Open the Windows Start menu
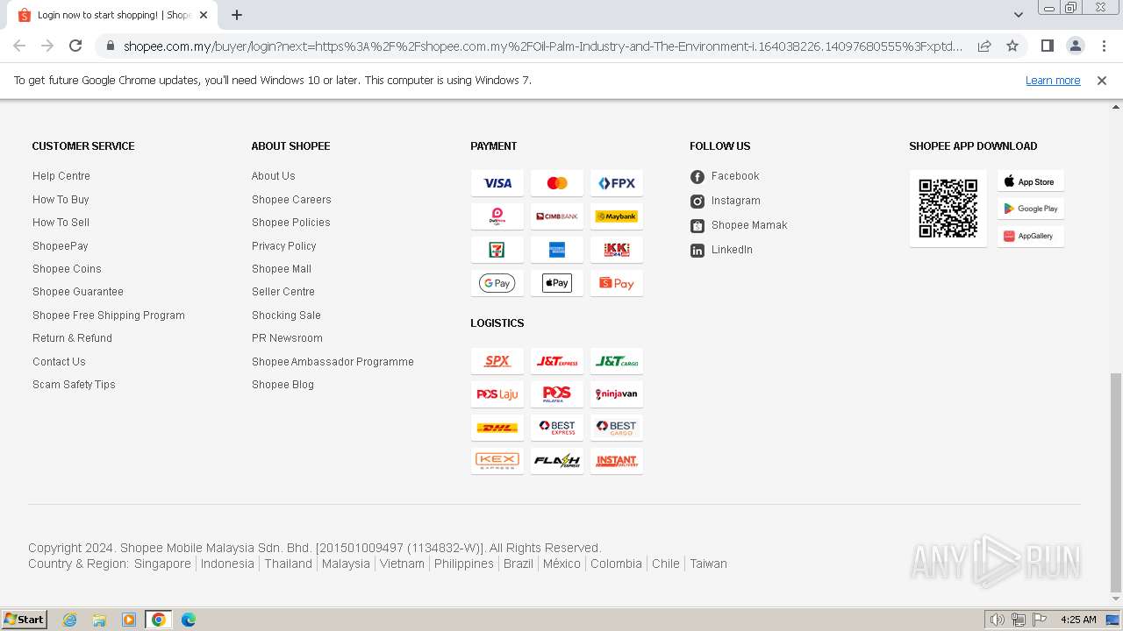This screenshot has width=1123, height=631. click(24, 620)
